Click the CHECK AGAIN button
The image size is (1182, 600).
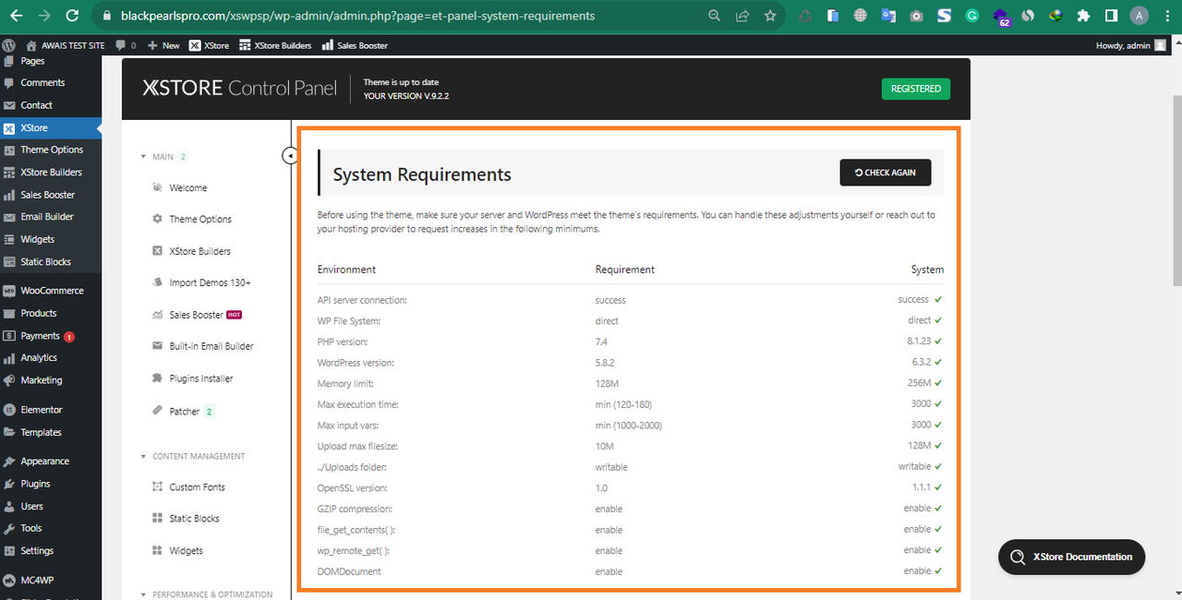886,173
